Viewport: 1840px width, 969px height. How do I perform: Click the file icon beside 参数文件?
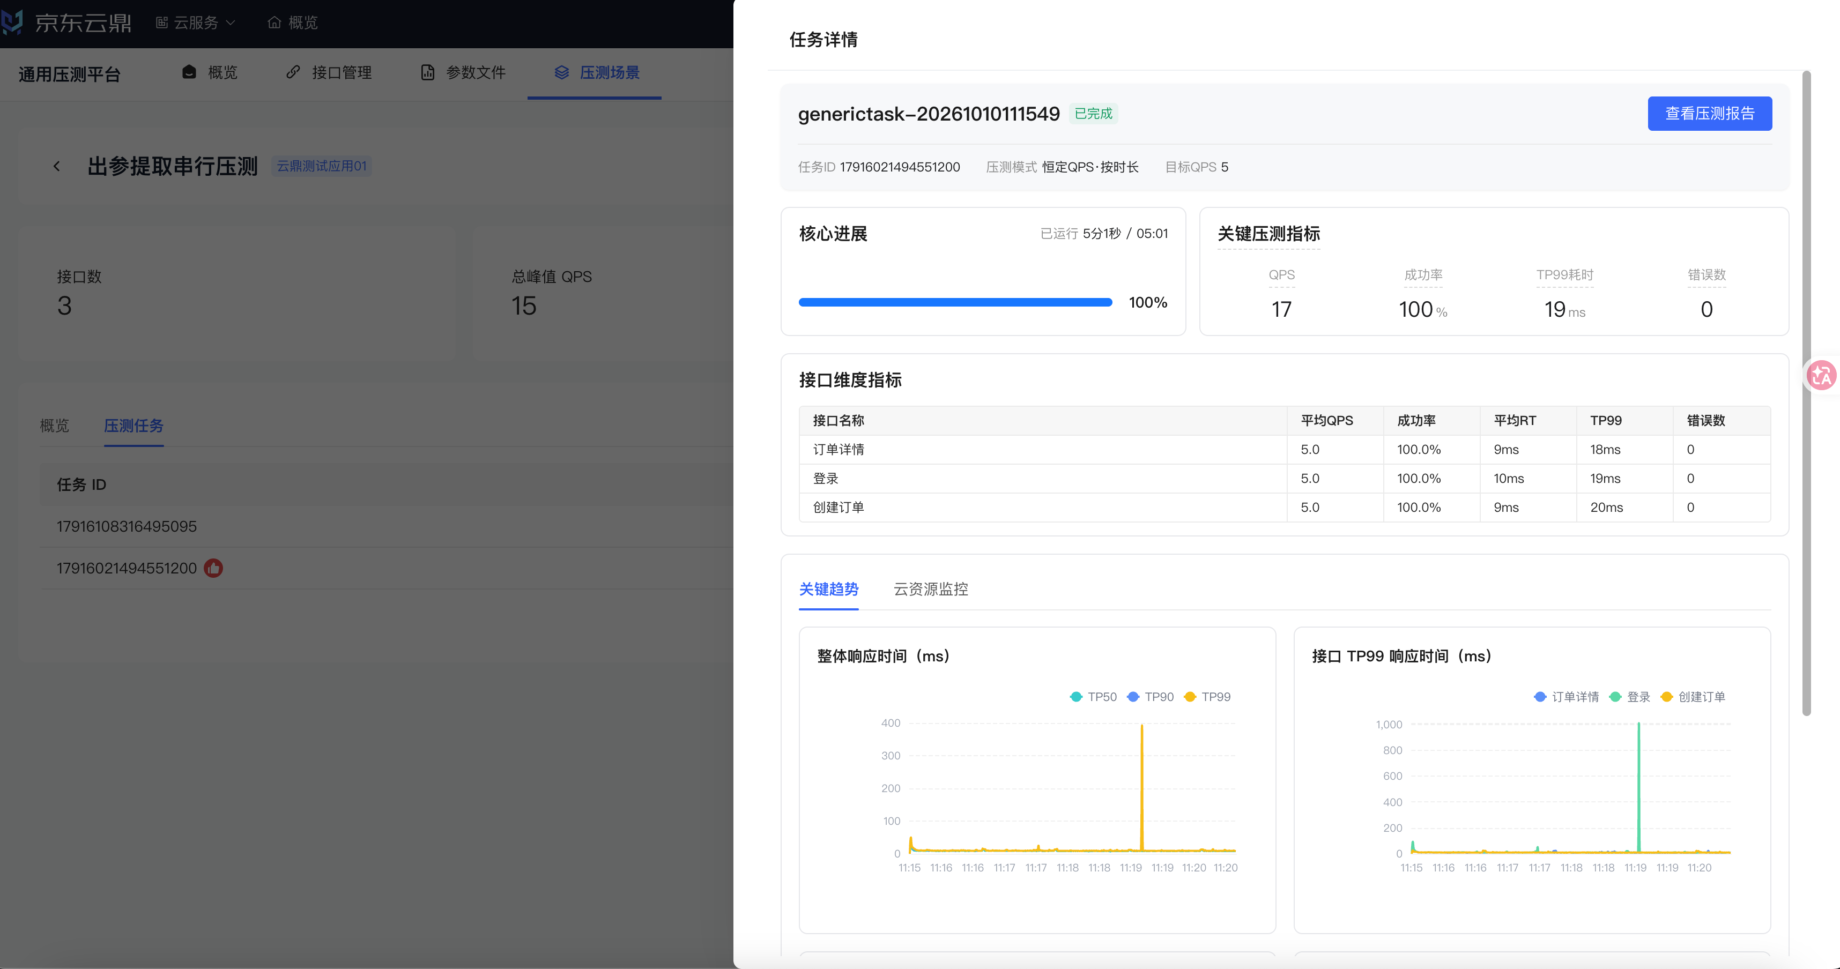[427, 72]
